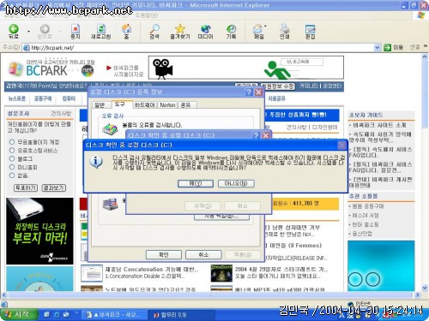This screenshot has height=321, width=429.
Task: Open the 자료공유 site navigation tab
Action: [x=276, y=98]
